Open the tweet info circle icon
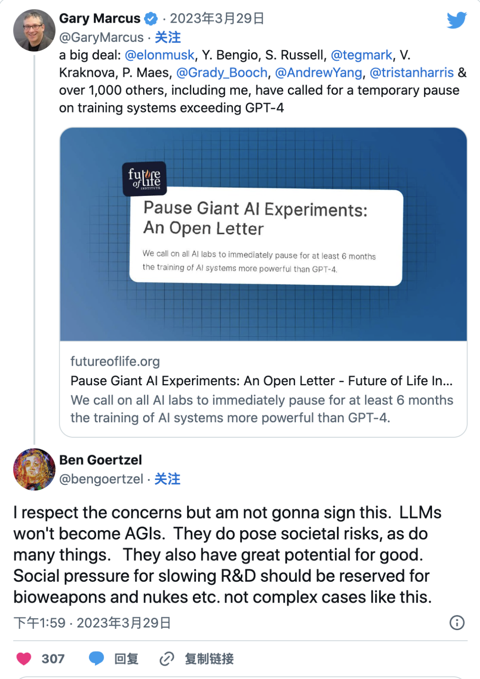The image size is (480, 679). [x=457, y=623]
